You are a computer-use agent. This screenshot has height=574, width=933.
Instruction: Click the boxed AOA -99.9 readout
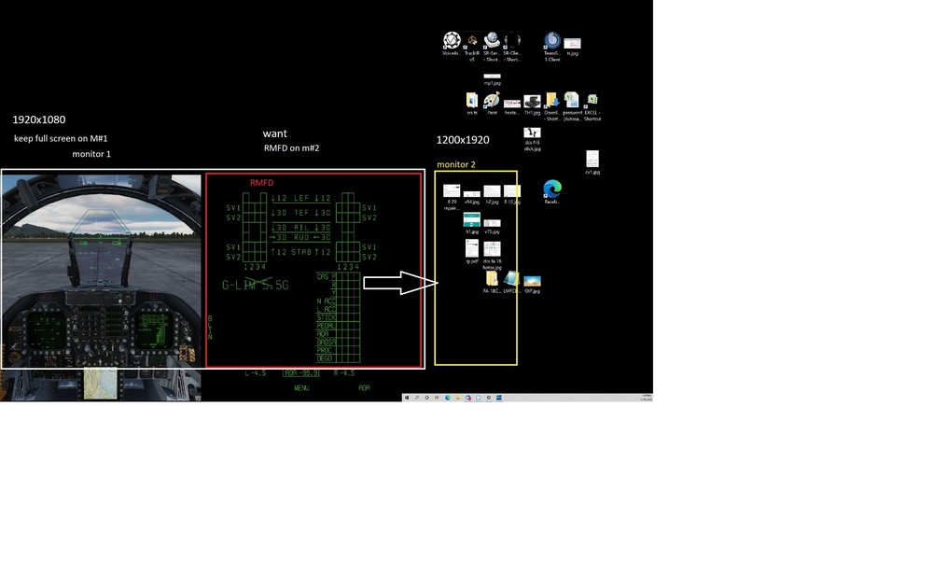pyautogui.click(x=301, y=373)
